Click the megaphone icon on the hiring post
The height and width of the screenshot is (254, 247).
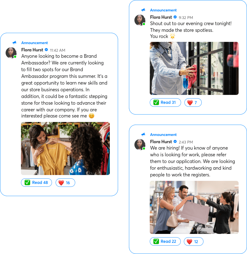click(x=143, y=134)
